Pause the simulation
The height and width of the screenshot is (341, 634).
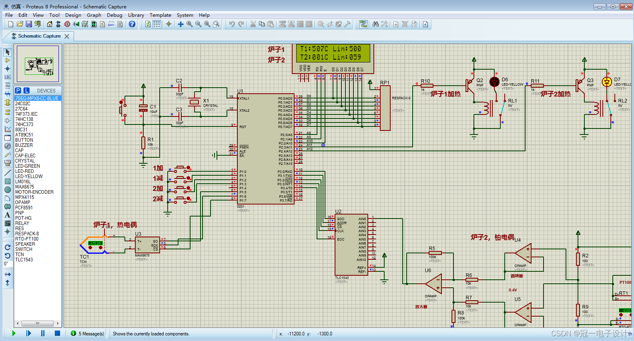[43, 333]
